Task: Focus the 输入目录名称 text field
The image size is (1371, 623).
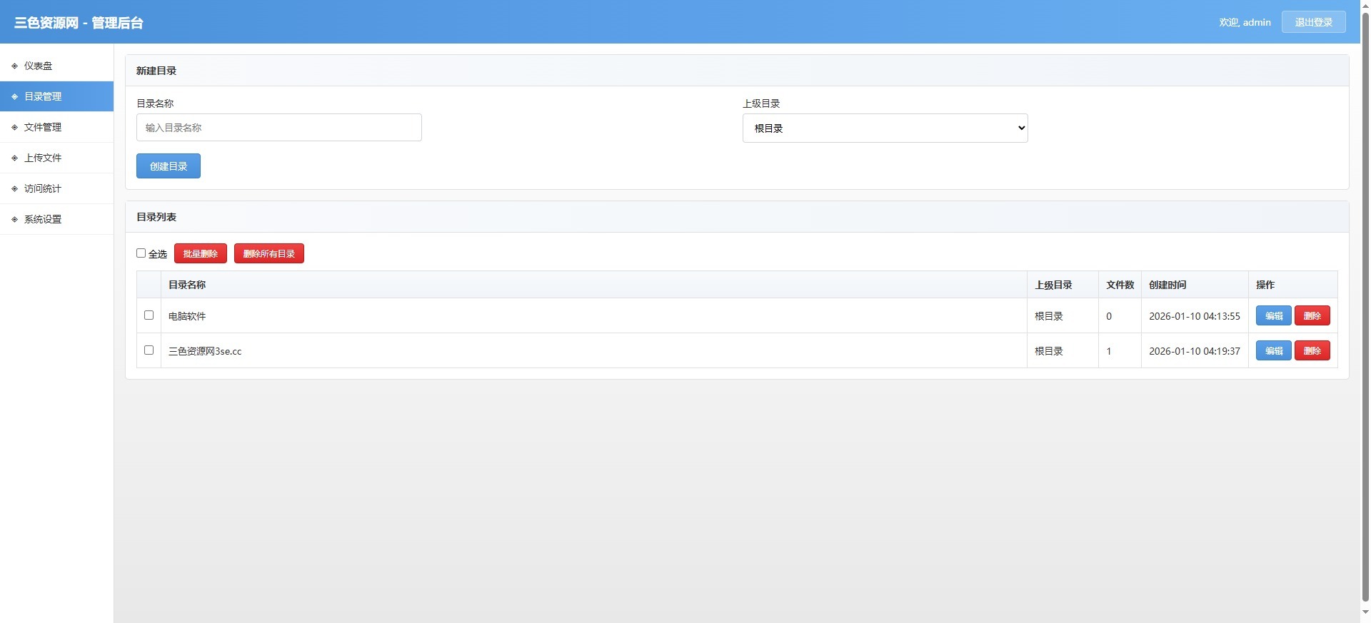Action: pos(278,128)
